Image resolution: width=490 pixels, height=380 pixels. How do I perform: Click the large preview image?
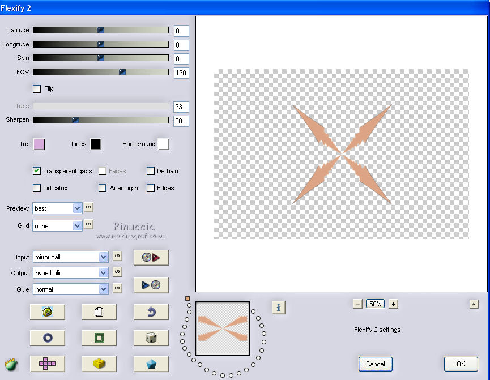tap(341, 153)
